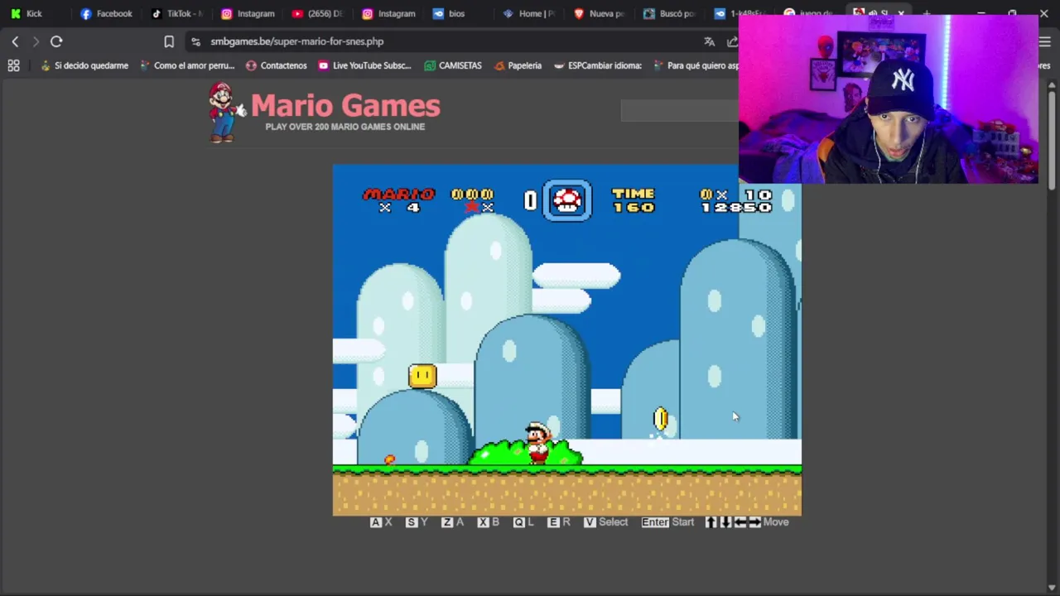Click the Mario character logo image
This screenshot has height=596, width=1060.
224,113
